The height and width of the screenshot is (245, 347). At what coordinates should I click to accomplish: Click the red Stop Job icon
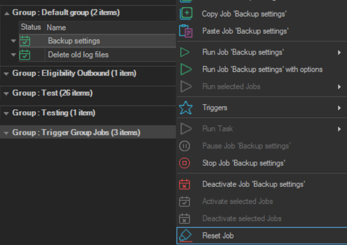point(185,163)
